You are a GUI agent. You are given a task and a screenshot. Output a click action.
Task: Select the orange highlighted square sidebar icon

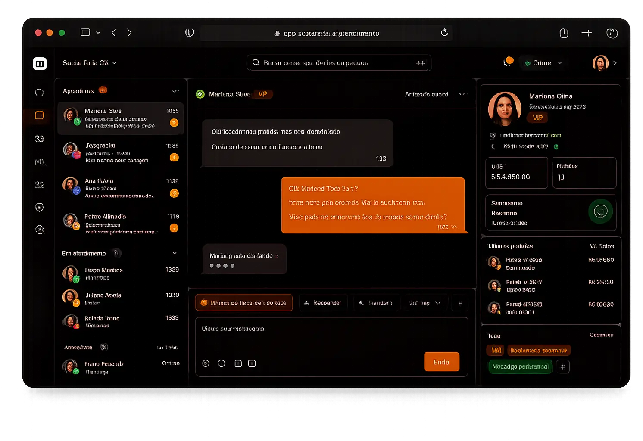[x=40, y=115]
